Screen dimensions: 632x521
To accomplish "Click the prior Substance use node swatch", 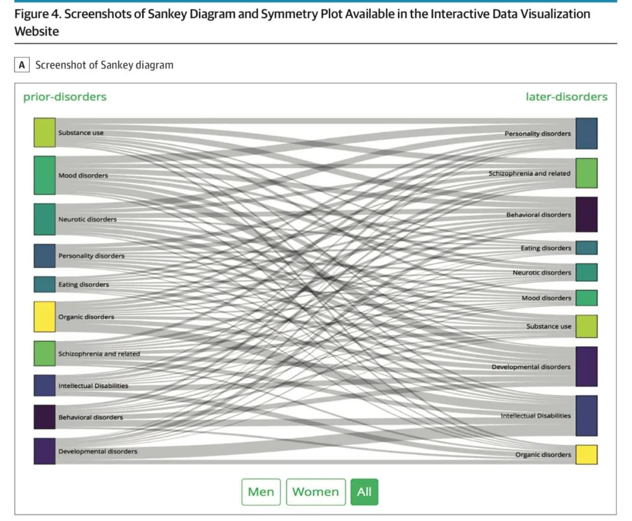I will [x=44, y=133].
